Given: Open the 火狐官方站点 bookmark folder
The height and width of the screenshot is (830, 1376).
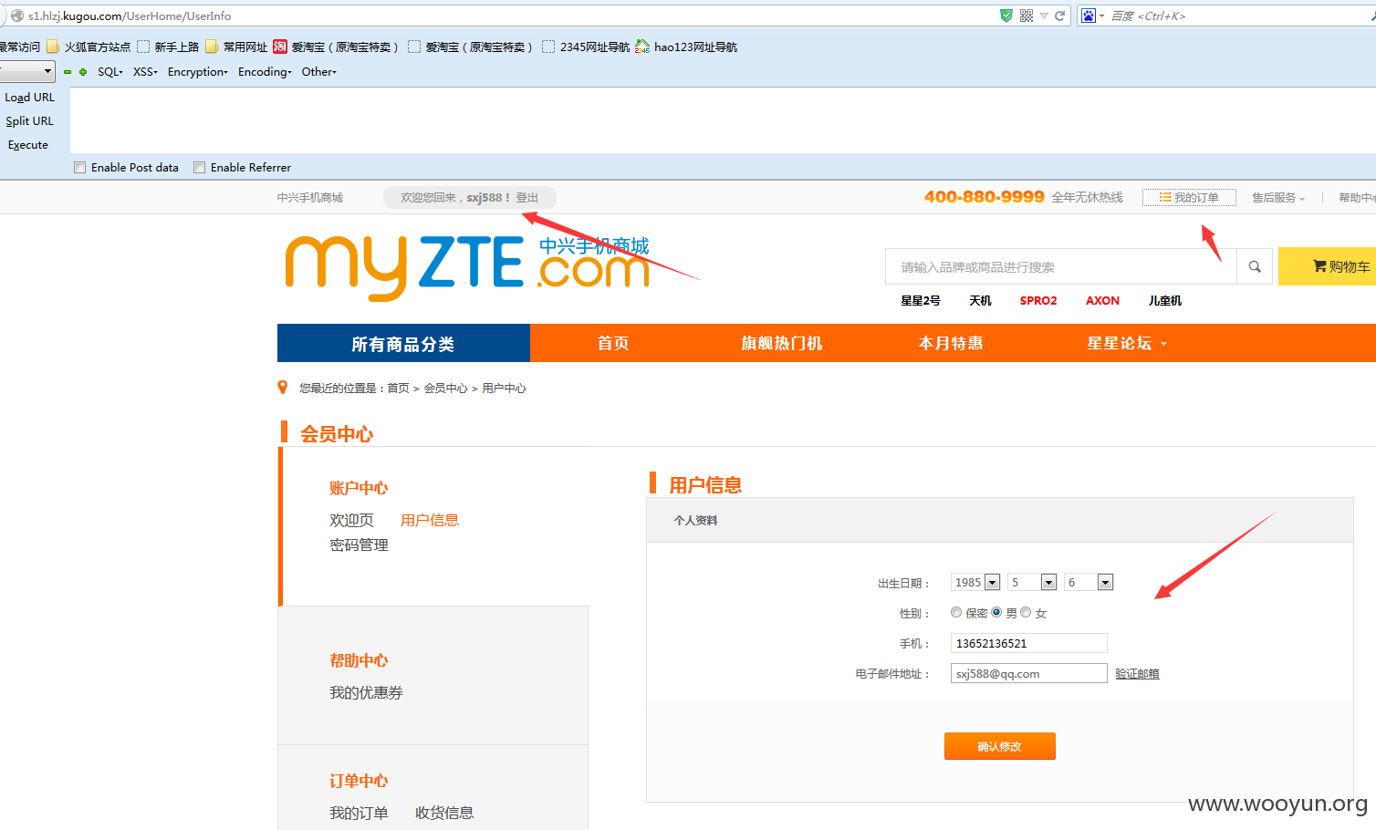Looking at the screenshot, I should [x=89, y=47].
